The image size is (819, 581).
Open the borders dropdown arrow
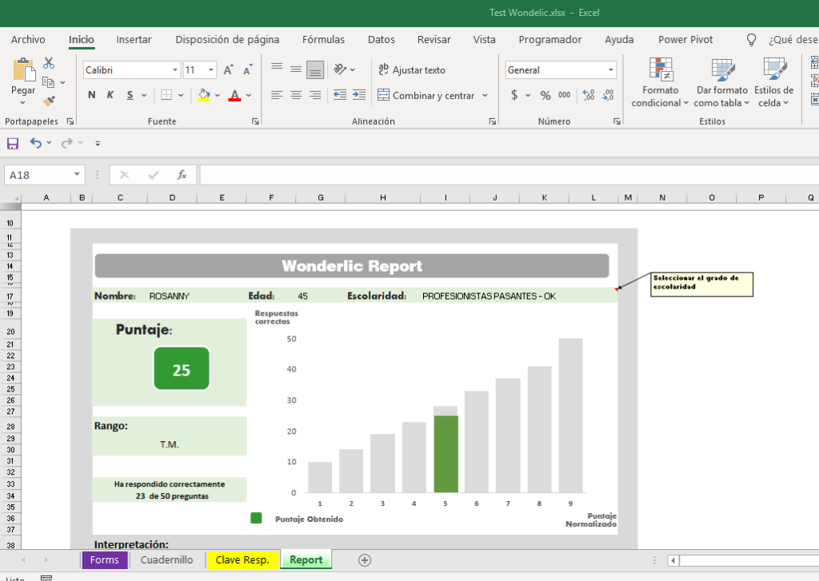coord(181,96)
